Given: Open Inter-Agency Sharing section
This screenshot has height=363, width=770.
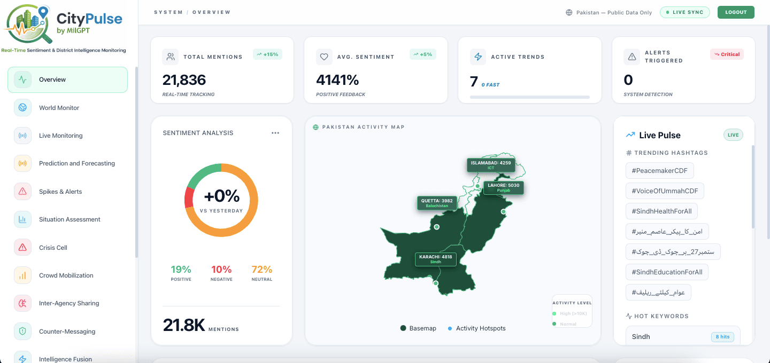Looking at the screenshot, I should coord(67,303).
